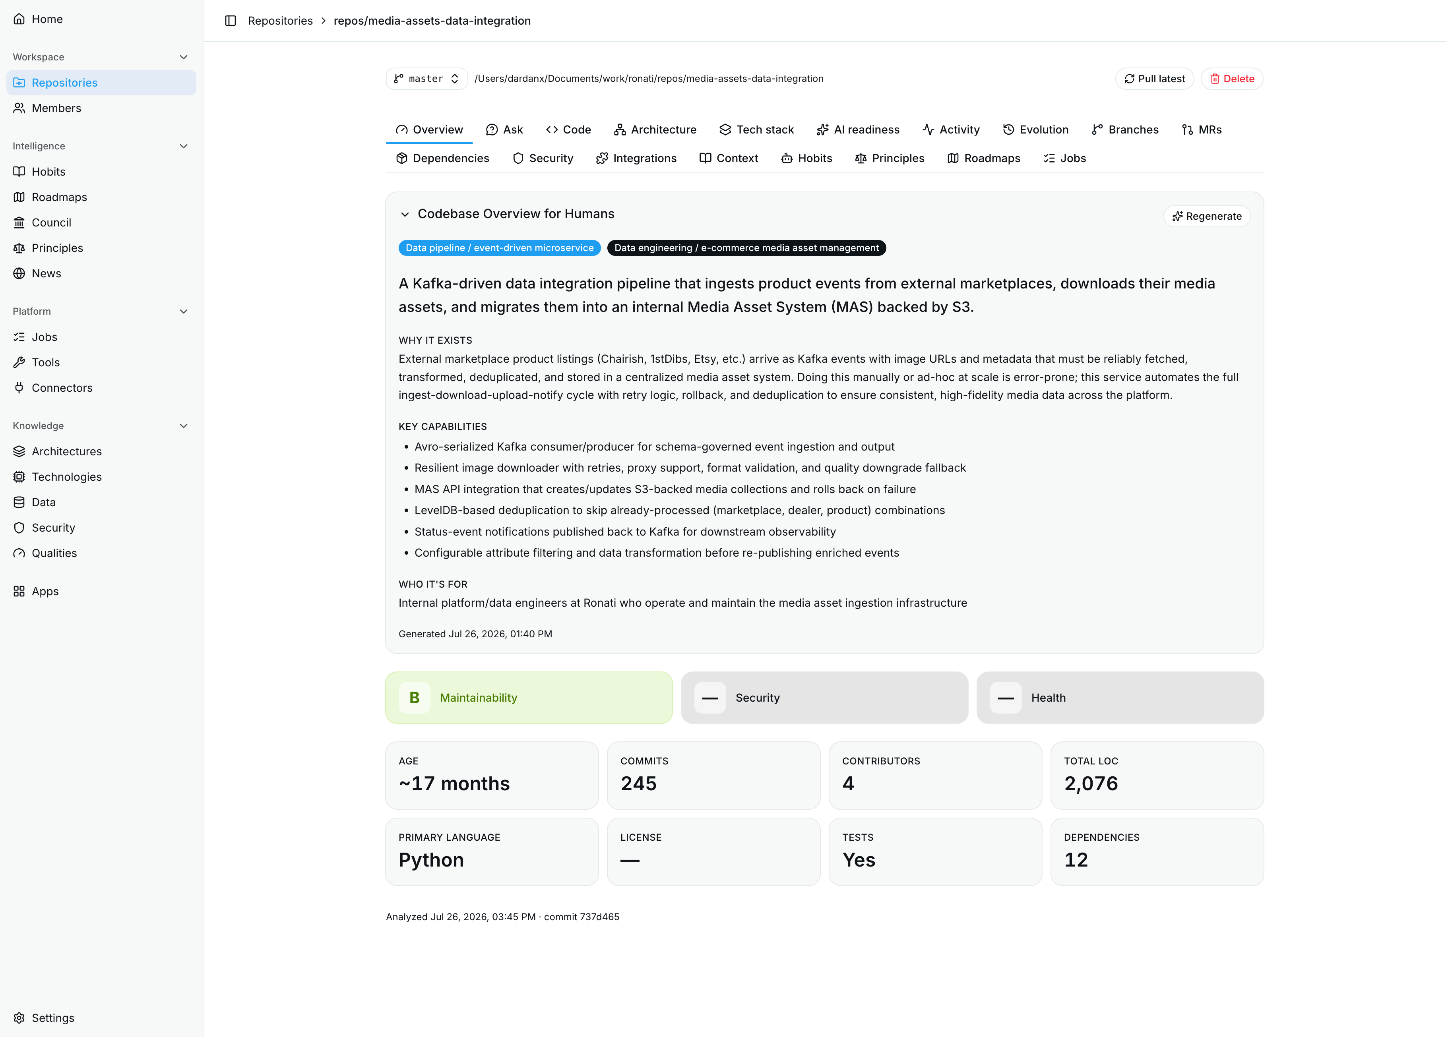Switch to the Dependencies tab
The width and height of the screenshot is (1446, 1037).
click(x=442, y=158)
